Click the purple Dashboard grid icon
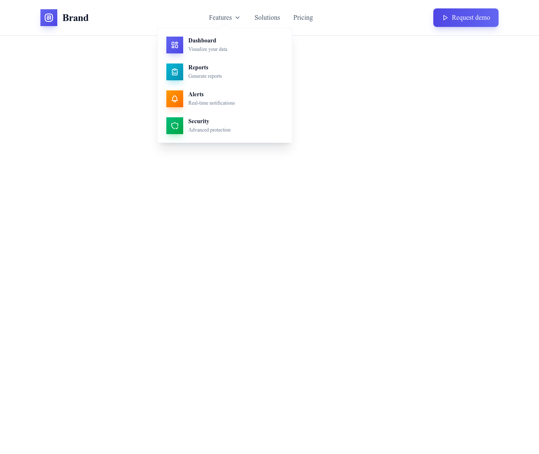This screenshot has height=454, width=539. tap(175, 45)
